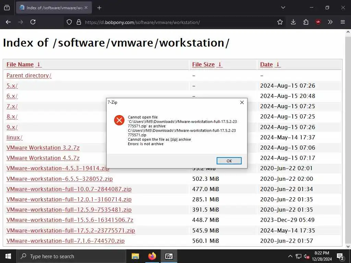Open the network status tray icon
351x263 pixels.
[299, 256]
